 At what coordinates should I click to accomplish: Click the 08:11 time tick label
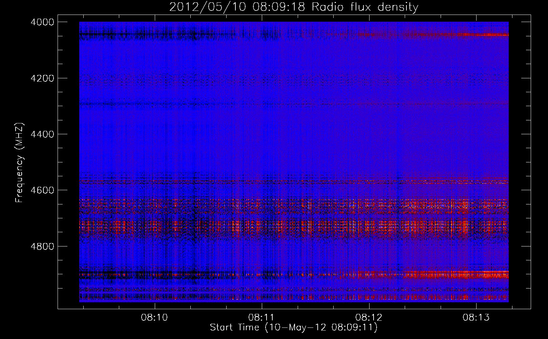[x=262, y=318]
